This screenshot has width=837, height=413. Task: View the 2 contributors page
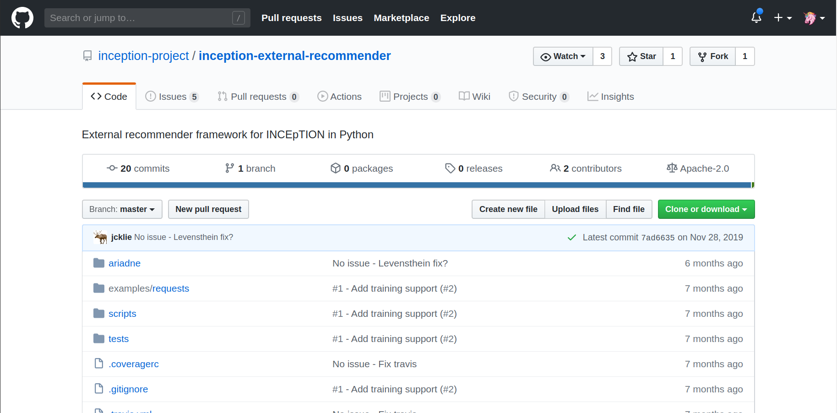point(586,168)
